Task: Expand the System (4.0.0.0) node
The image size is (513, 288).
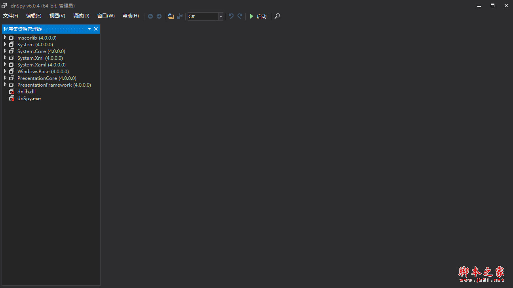Action: (x=5, y=44)
